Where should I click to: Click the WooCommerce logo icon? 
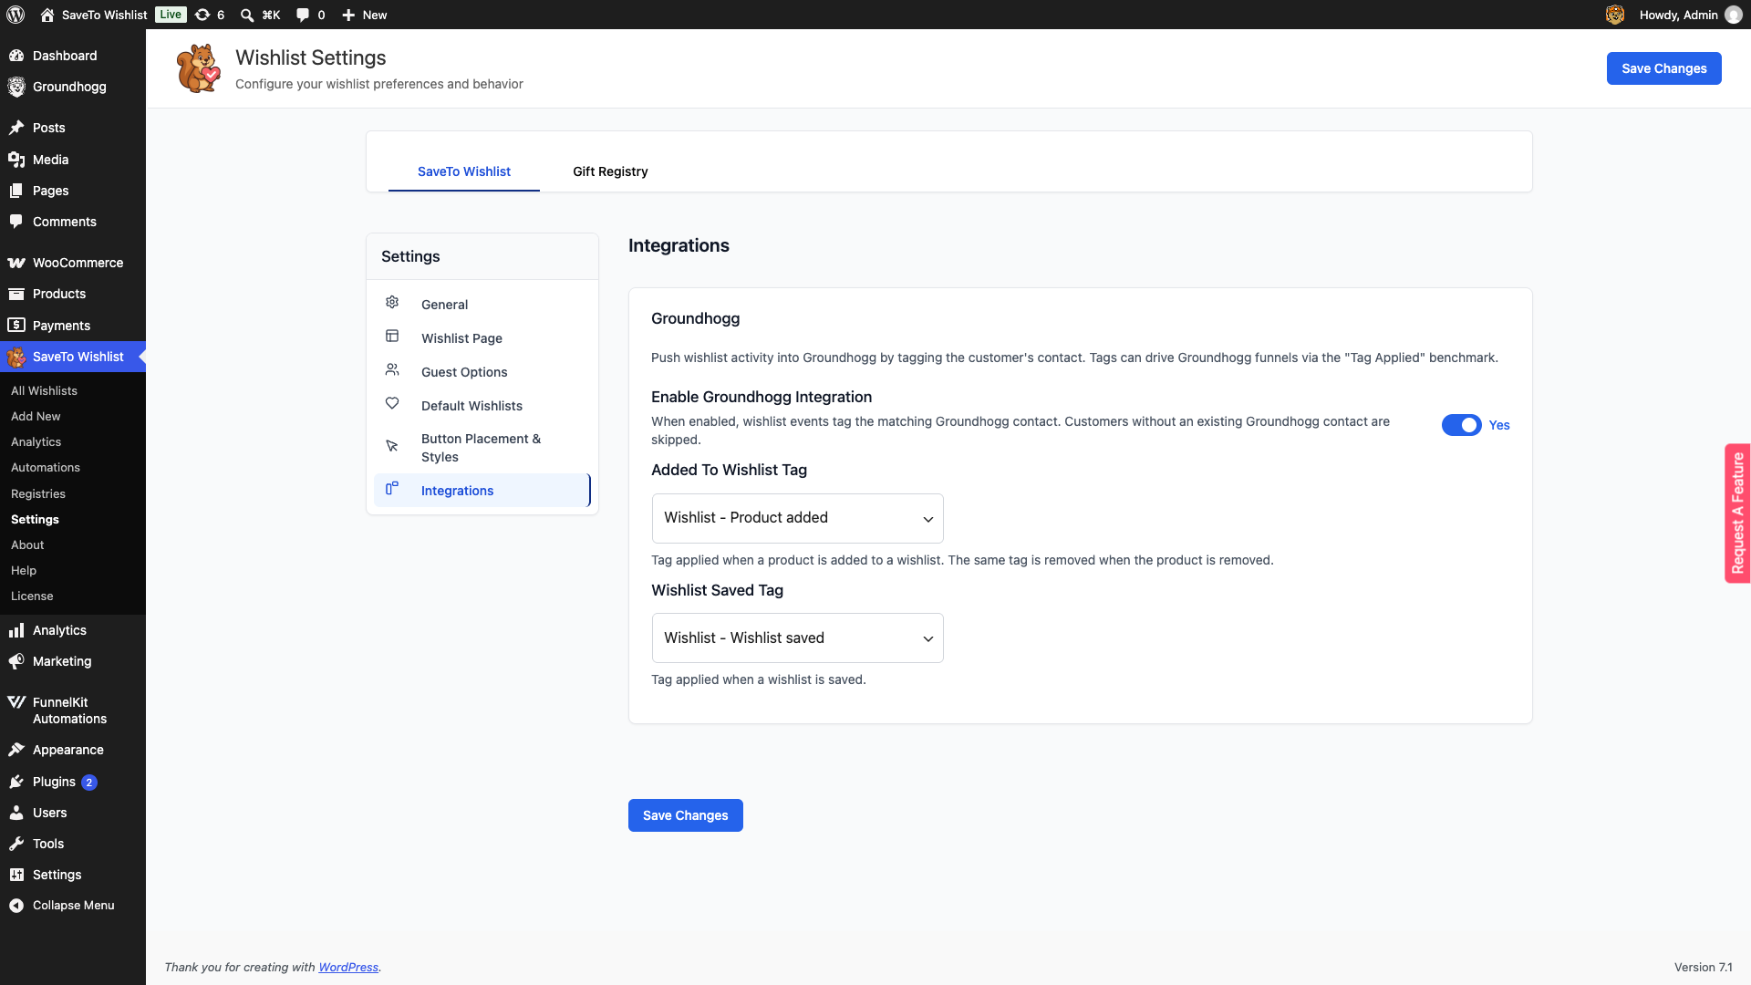point(16,263)
